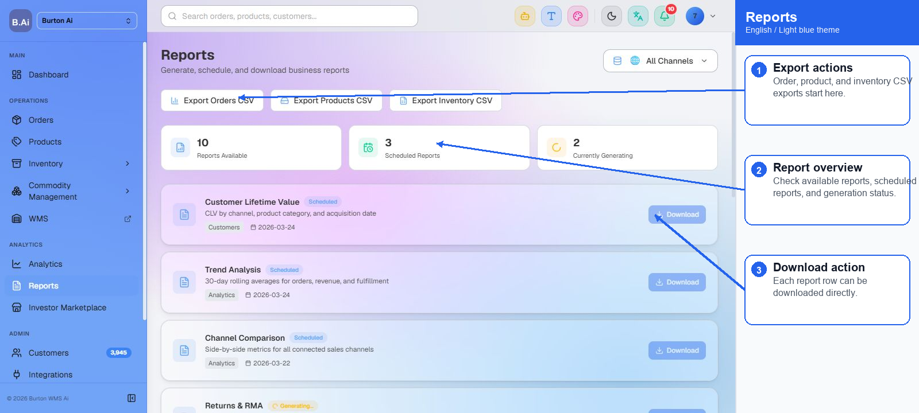The width and height of the screenshot is (919, 413).
Task: Click Export Orders CSV button
Action: [x=212, y=100]
